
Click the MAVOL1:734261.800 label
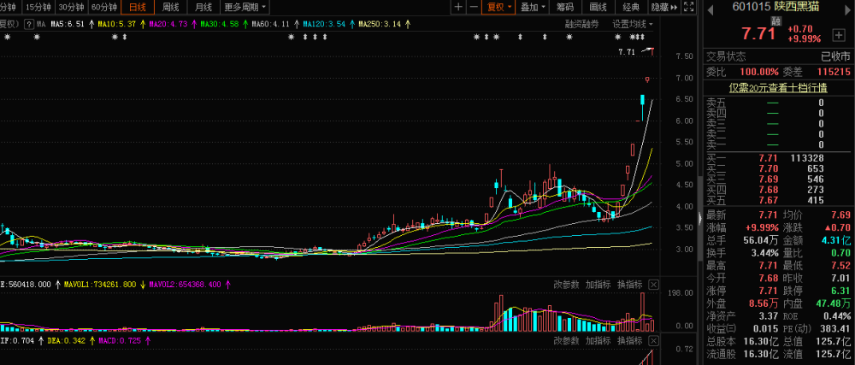pyautogui.click(x=101, y=285)
